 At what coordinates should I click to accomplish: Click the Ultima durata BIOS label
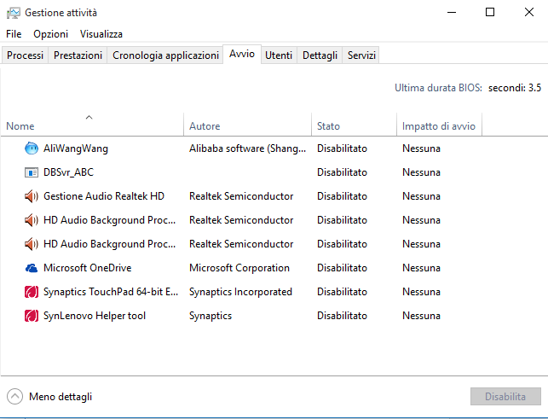pyautogui.click(x=438, y=88)
